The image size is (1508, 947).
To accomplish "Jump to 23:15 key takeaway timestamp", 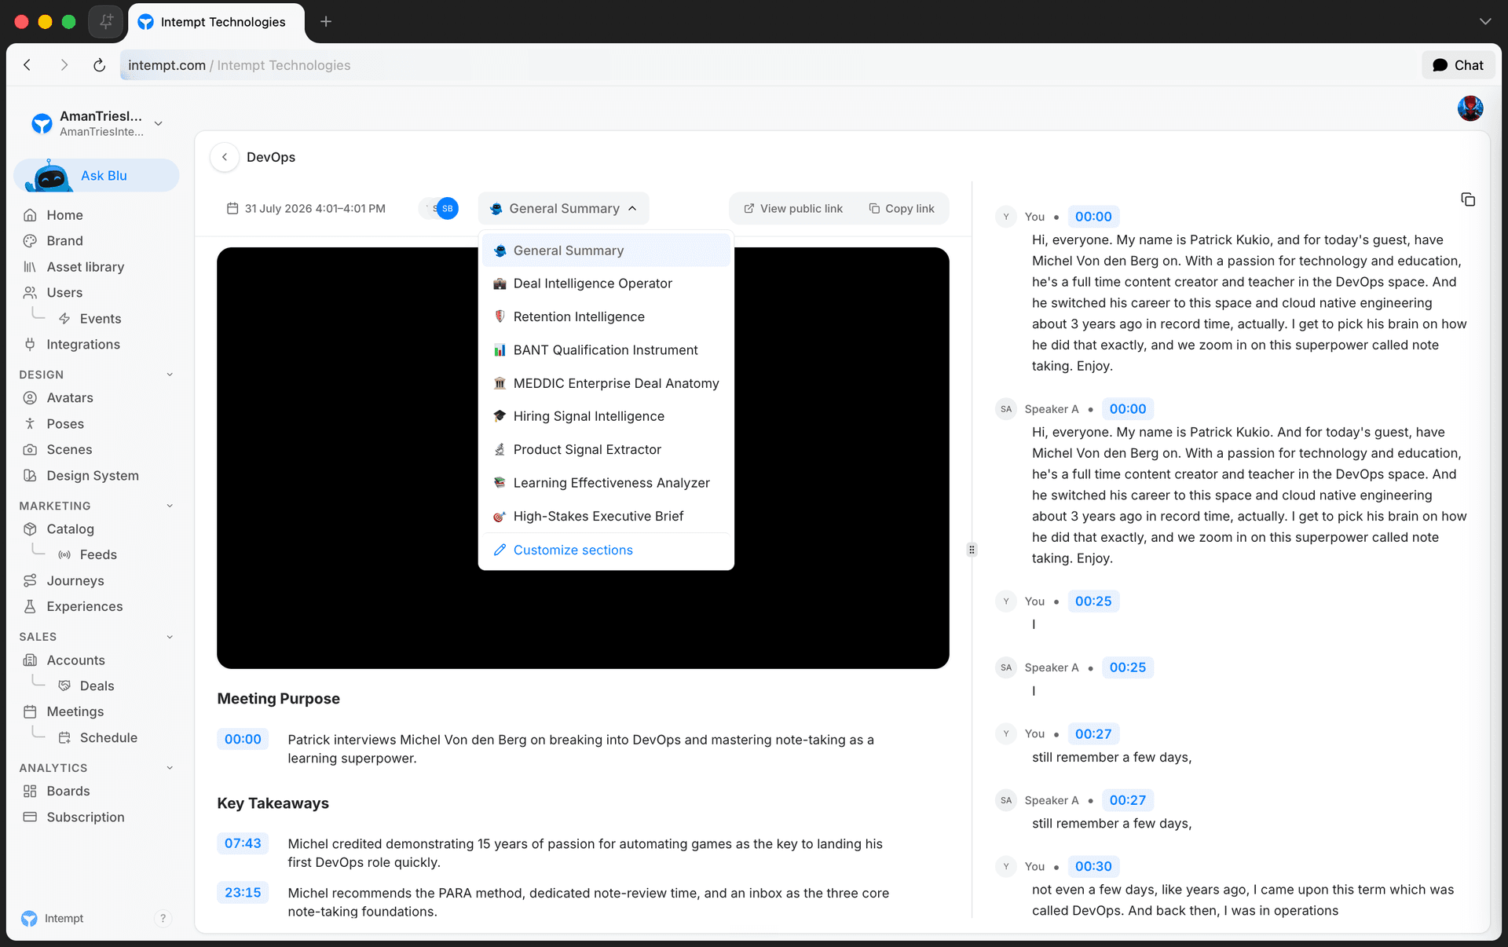I will coord(243,893).
